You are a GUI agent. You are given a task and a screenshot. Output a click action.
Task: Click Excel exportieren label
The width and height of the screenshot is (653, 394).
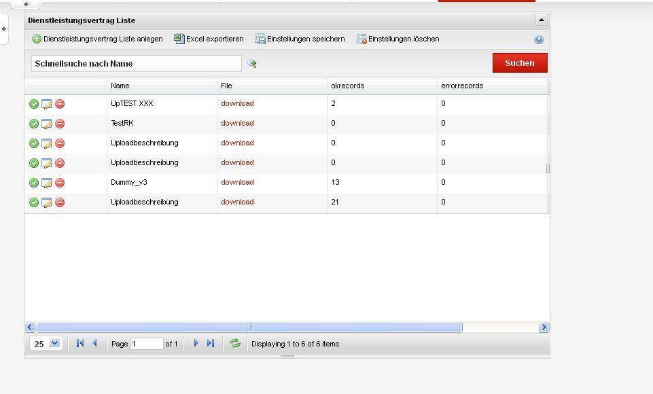coord(215,39)
